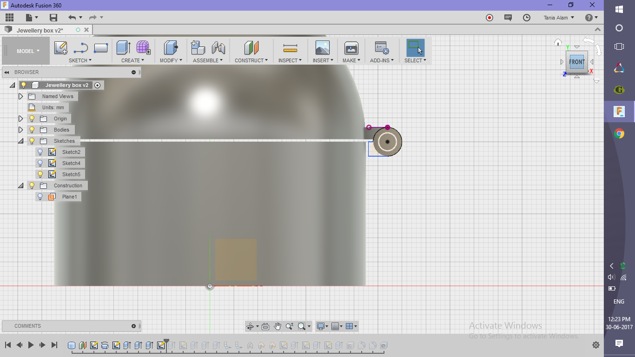Click the Undo arrow
Screen dimensions: 635x357
(72, 18)
